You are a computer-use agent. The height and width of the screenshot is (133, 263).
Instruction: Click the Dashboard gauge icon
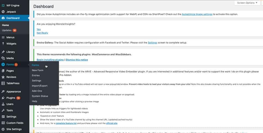click(x=3, y=18)
